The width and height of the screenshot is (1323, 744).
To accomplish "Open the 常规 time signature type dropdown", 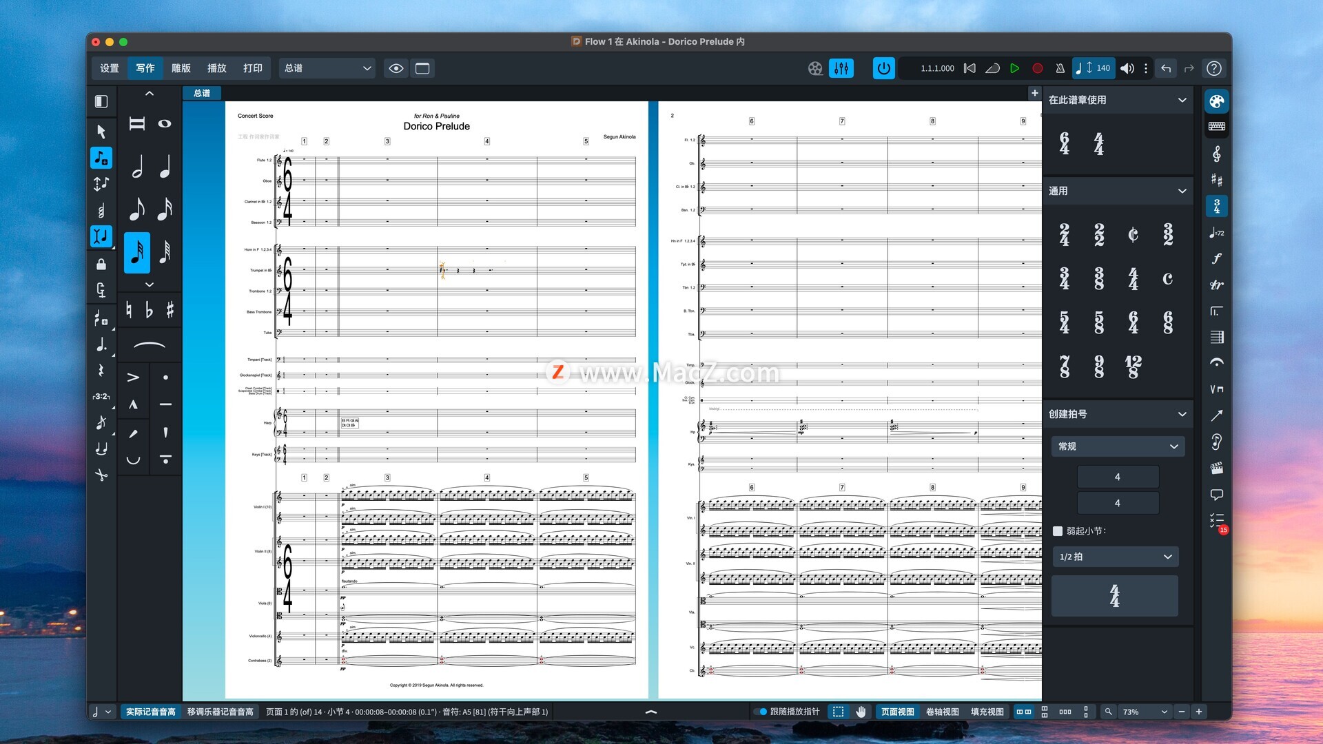I will [x=1118, y=446].
